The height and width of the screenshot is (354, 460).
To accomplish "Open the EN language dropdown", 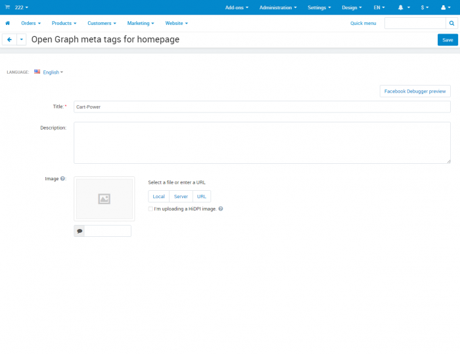I will coord(379,7).
